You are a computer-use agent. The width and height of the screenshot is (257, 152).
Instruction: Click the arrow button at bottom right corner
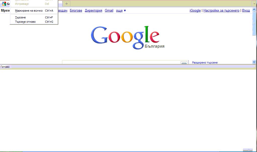(248, 150)
